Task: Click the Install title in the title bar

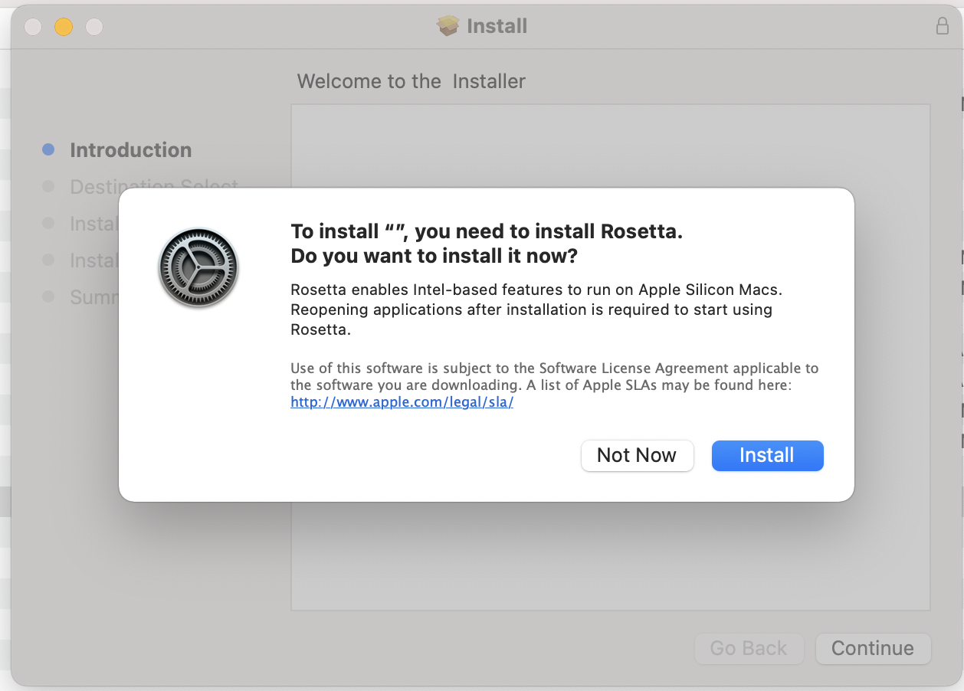Action: tap(496, 25)
